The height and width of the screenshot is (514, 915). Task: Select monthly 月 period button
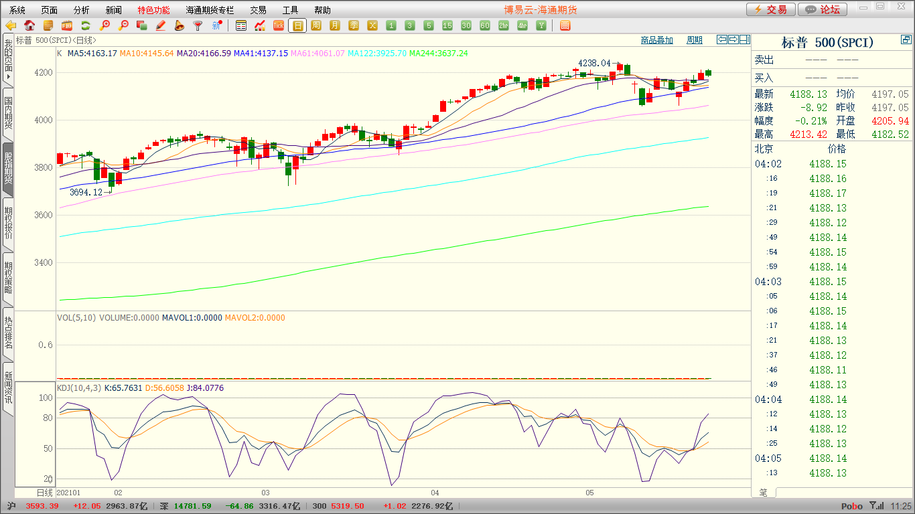pyautogui.click(x=335, y=25)
